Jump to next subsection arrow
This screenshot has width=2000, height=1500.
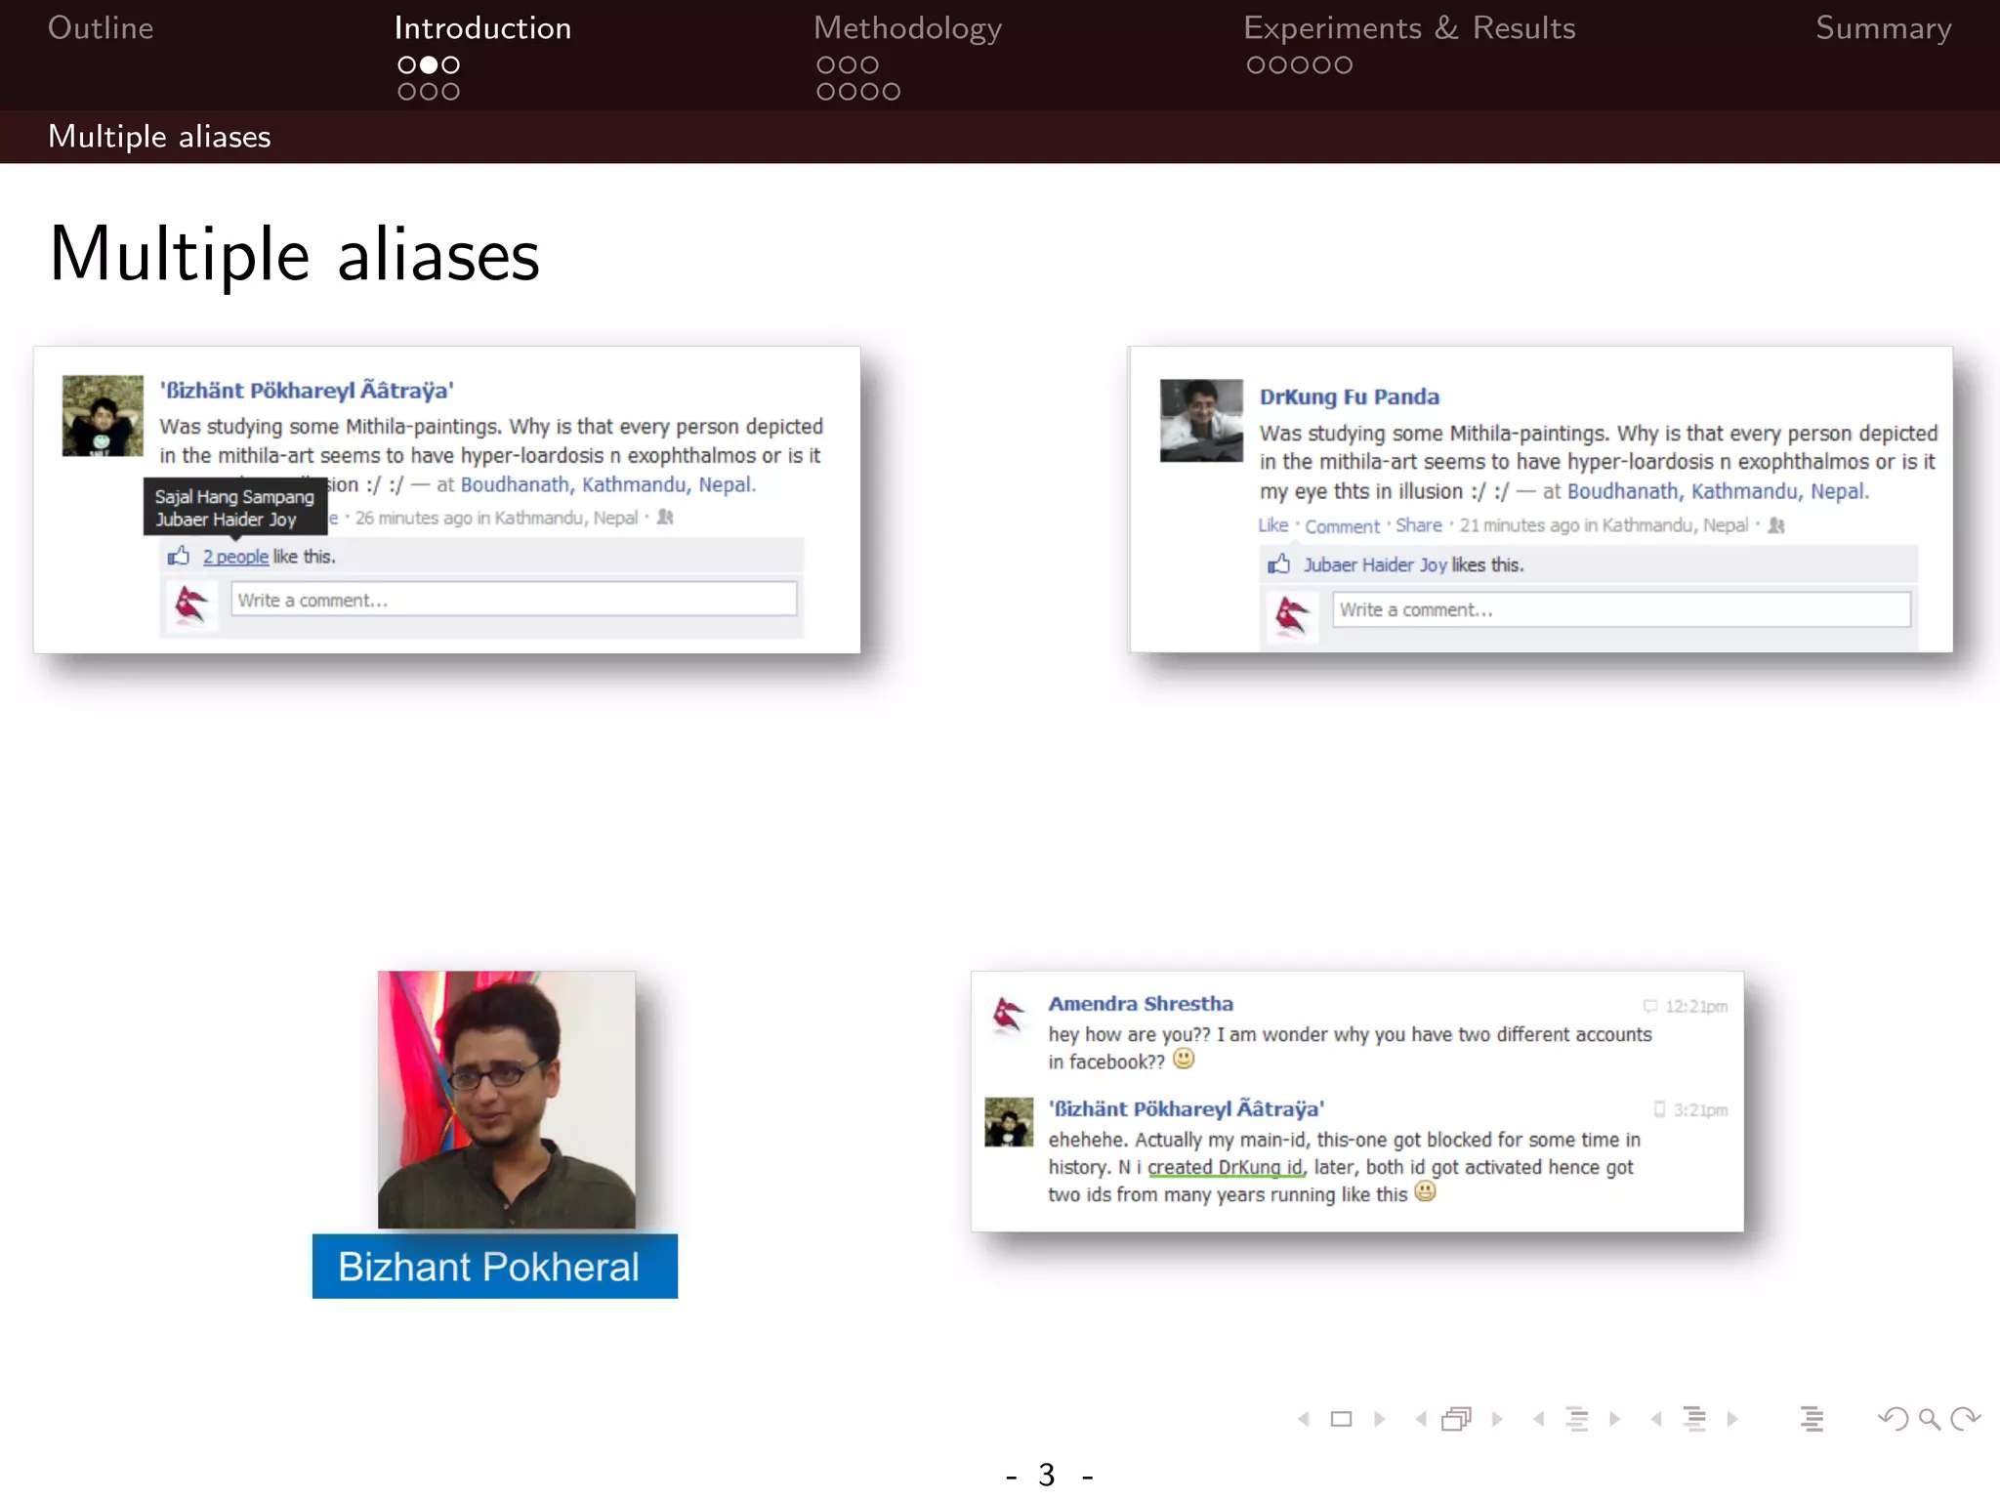click(1614, 1419)
